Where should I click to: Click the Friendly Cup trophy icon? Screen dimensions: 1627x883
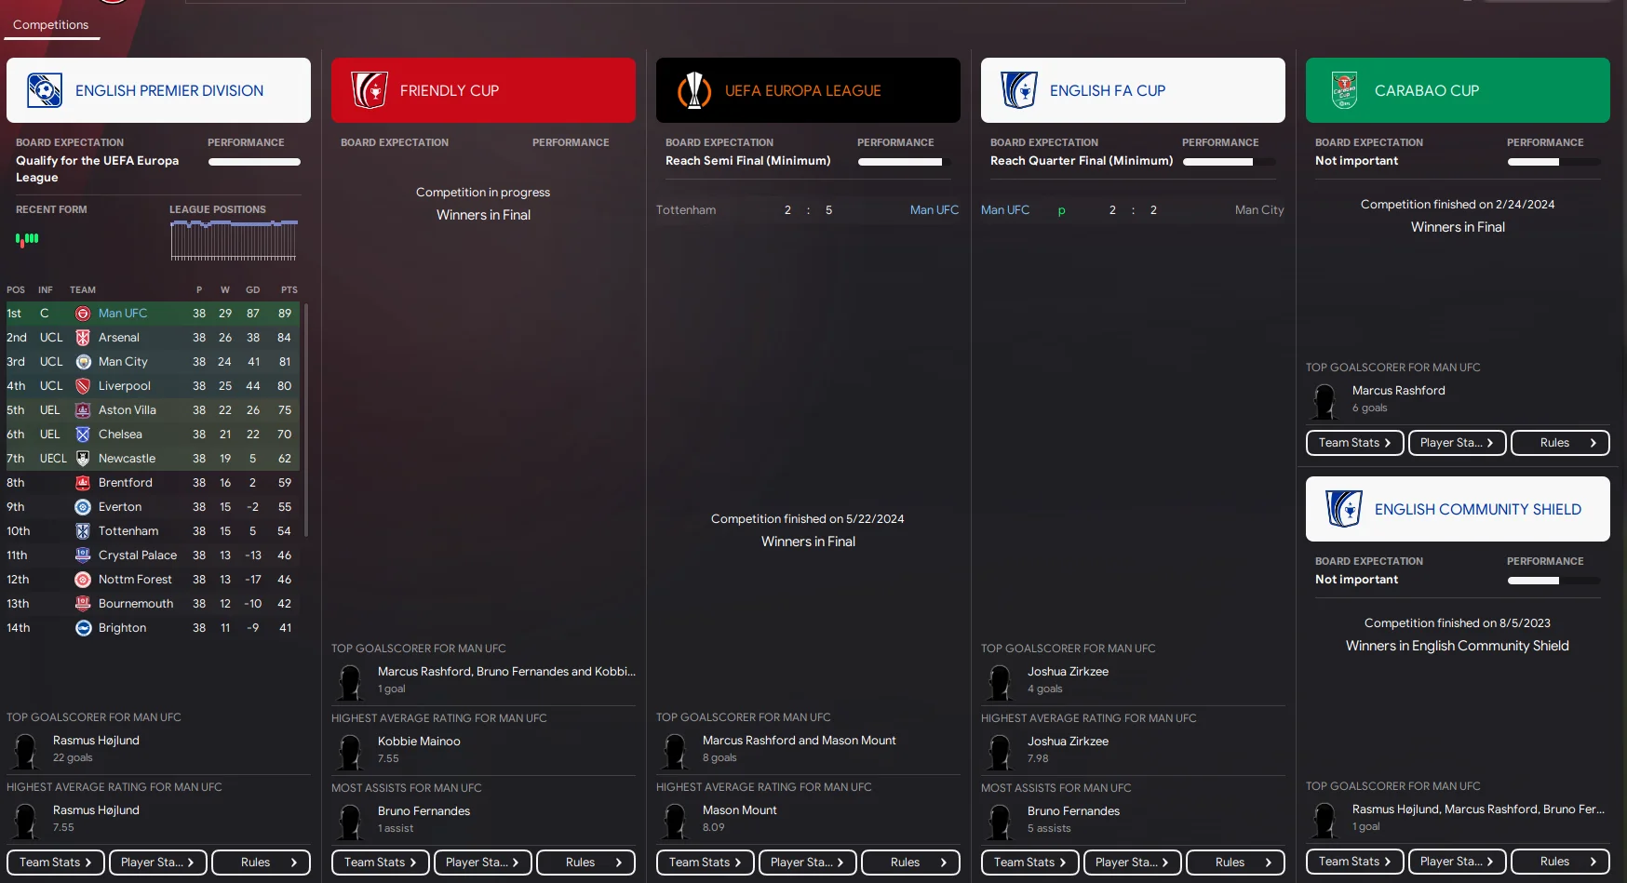coord(370,90)
